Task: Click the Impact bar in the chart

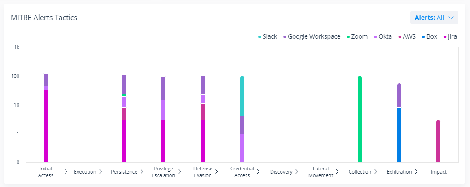Action: (x=438, y=141)
